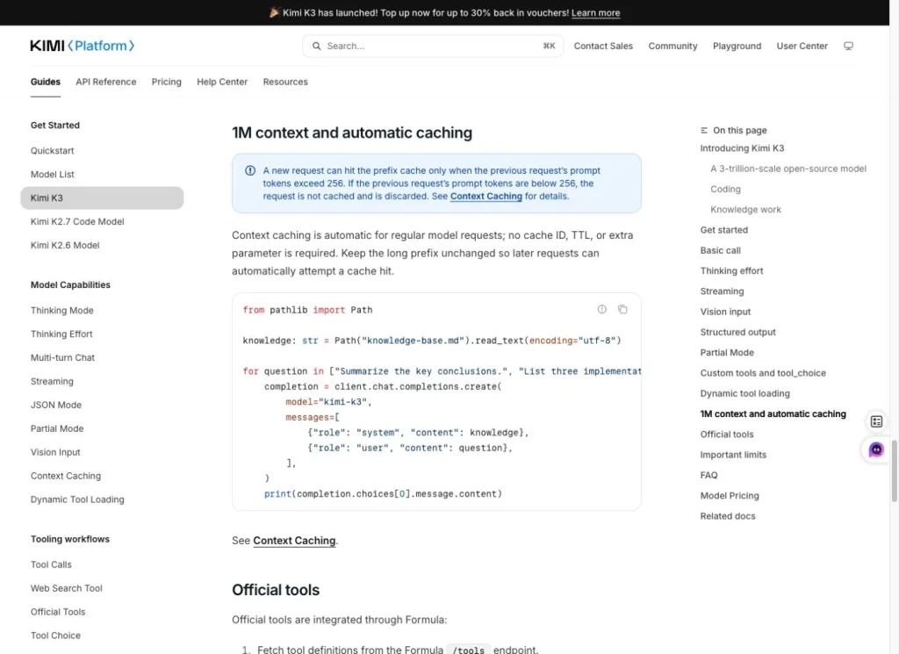Open the Help Center tab
This screenshot has height=654, width=899.
pyautogui.click(x=222, y=82)
